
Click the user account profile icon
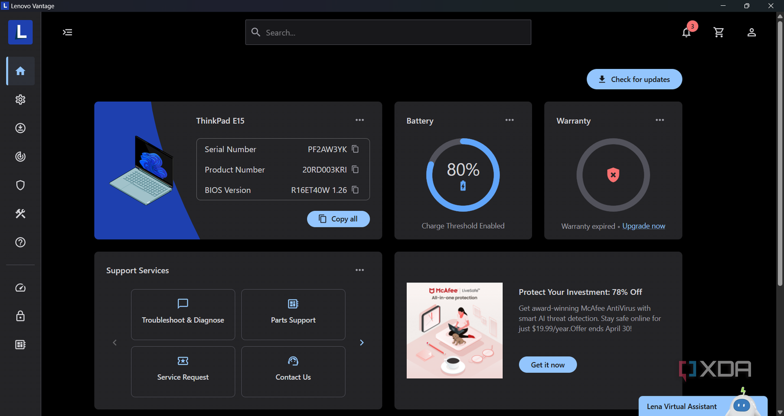pos(752,32)
